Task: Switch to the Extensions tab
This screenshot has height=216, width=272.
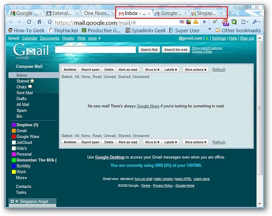Action: (x=62, y=13)
